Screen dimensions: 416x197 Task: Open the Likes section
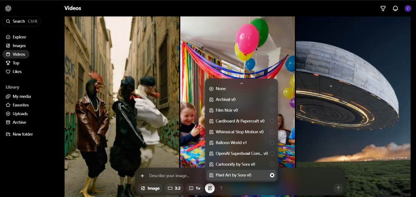point(14,71)
